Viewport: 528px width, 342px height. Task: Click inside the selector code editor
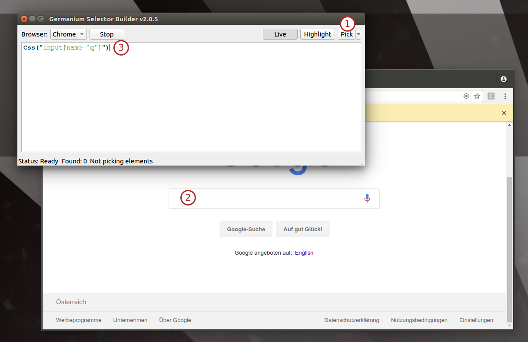pyautogui.click(x=191, y=97)
